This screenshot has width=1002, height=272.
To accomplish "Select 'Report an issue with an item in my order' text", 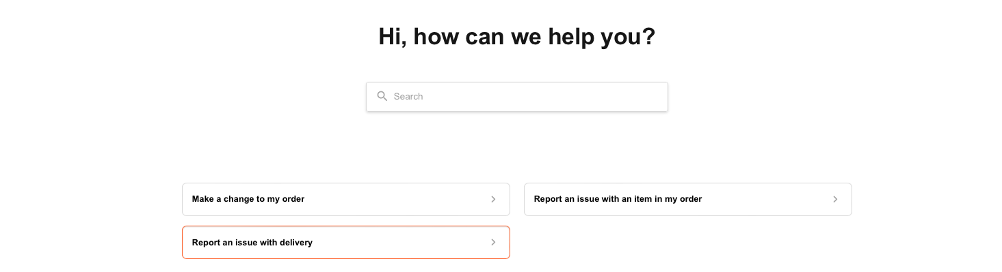I will click(618, 199).
